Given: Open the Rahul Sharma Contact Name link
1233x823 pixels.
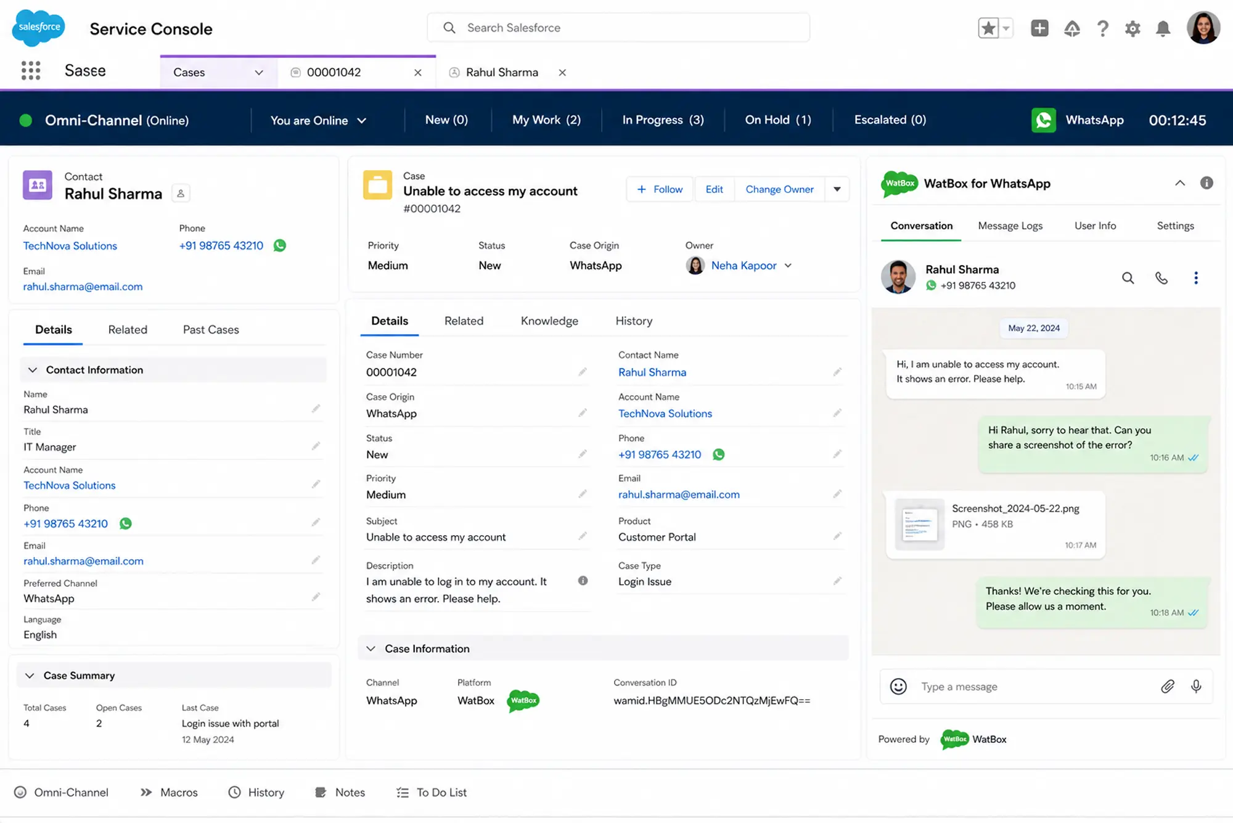Looking at the screenshot, I should click(x=652, y=372).
